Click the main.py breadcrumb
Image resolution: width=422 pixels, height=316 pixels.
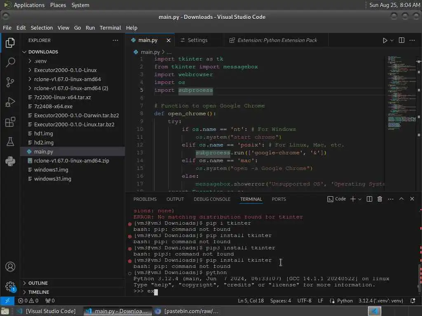150,52
